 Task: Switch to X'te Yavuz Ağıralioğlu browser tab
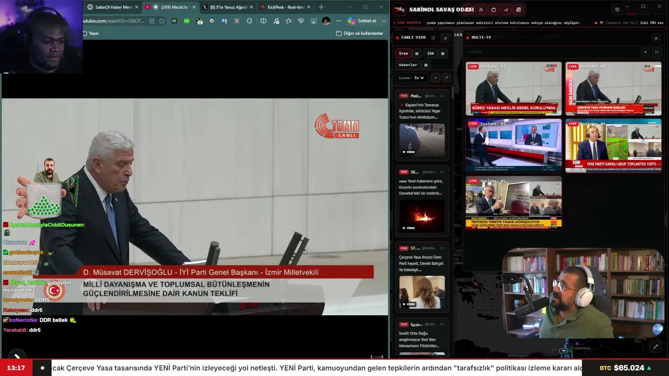coord(227,7)
